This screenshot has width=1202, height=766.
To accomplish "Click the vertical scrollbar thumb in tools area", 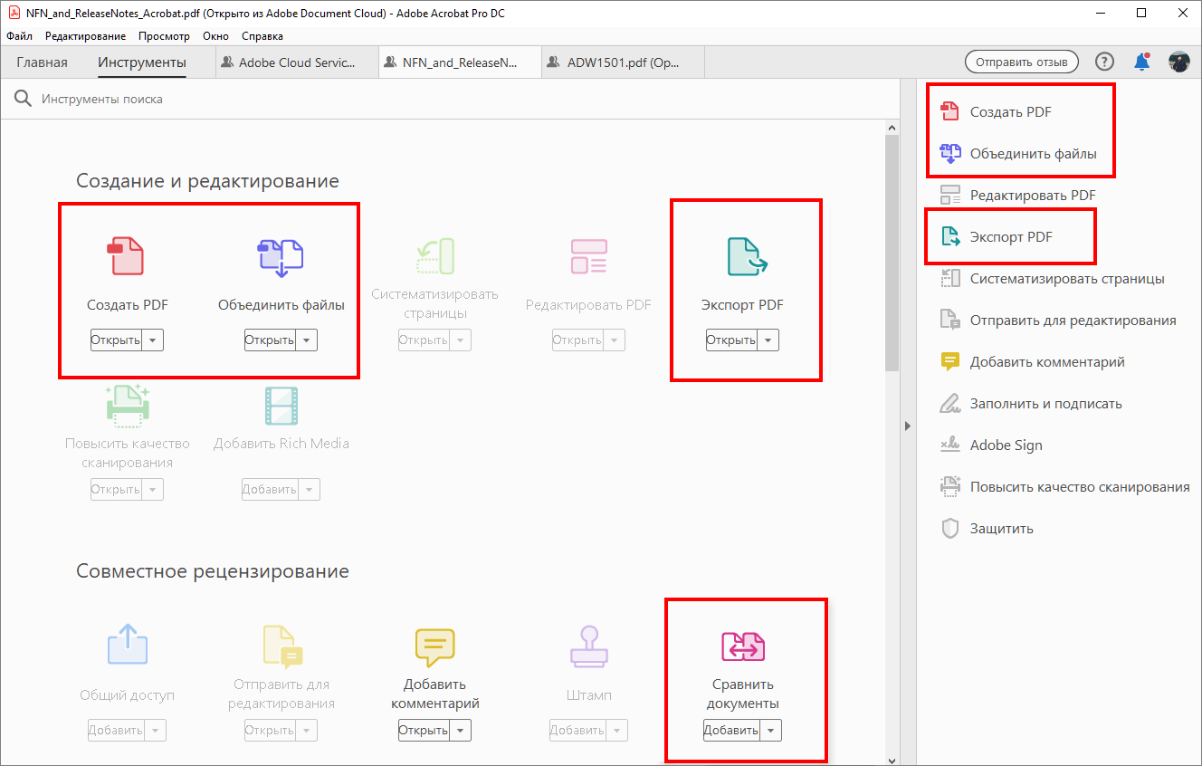I will point(892,254).
